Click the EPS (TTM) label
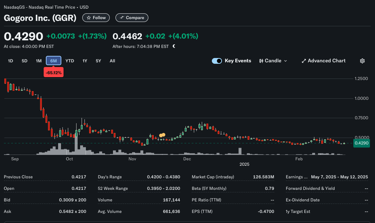This screenshot has height=223, width=375. click(x=202, y=211)
